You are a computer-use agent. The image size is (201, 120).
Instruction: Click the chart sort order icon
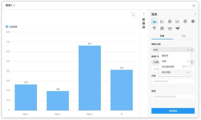pos(133,15)
